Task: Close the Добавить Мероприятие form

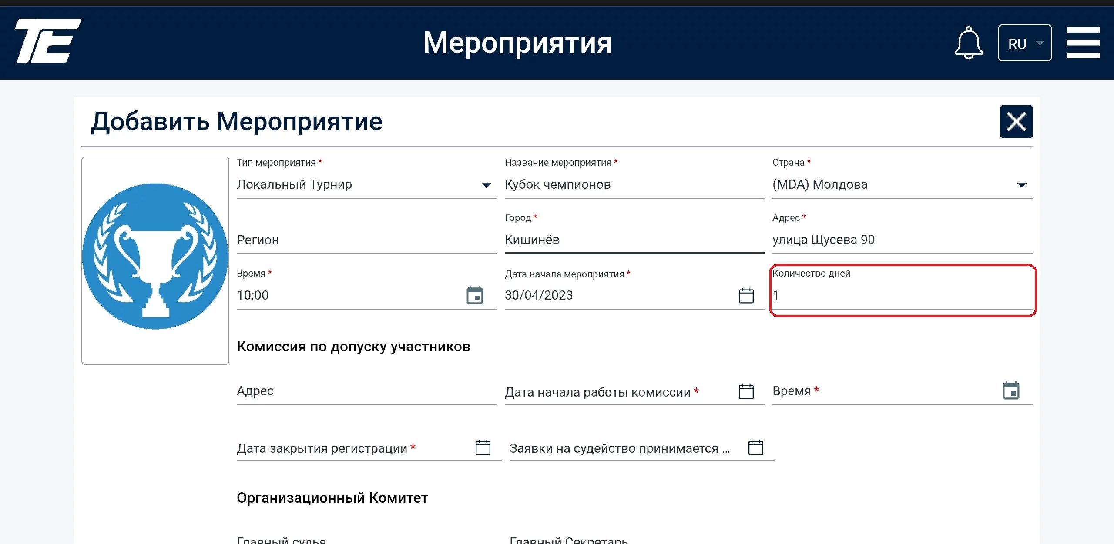Action: pyautogui.click(x=1016, y=121)
